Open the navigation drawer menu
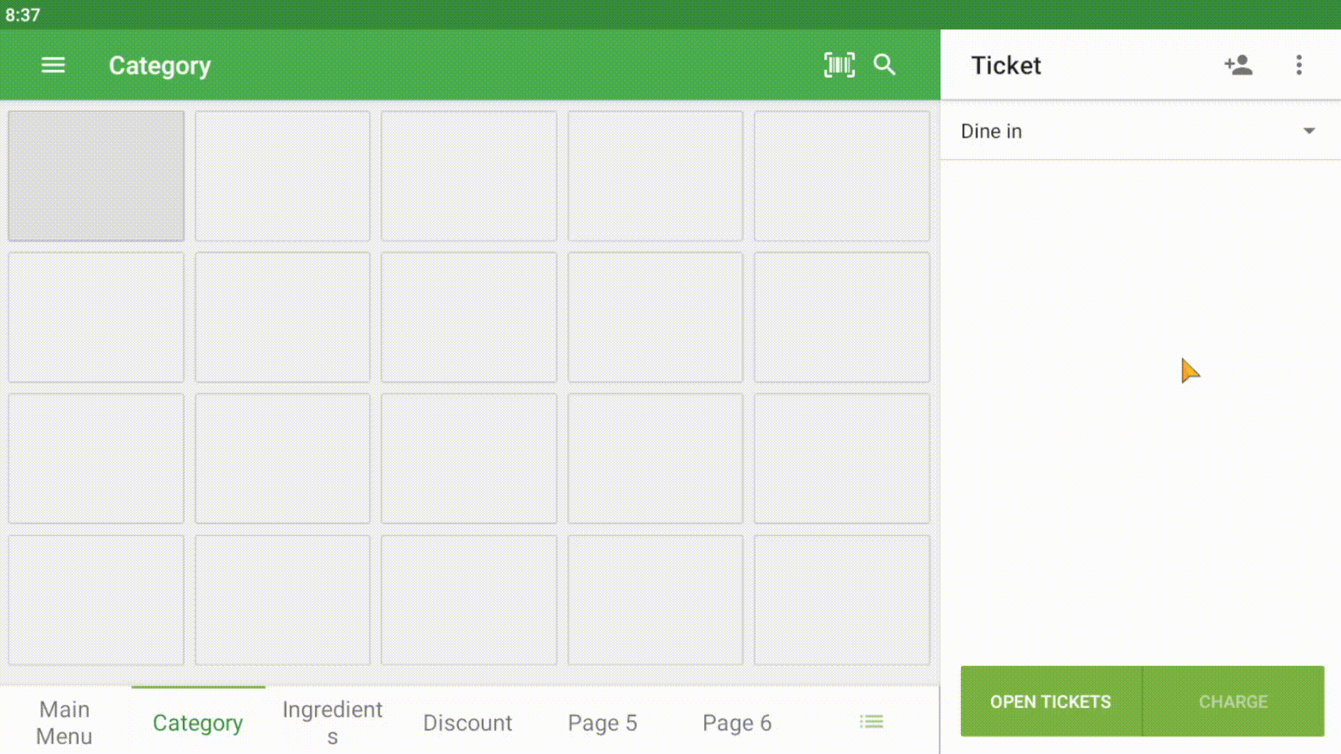This screenshot has width=1341, height=754. coord(53,65)
